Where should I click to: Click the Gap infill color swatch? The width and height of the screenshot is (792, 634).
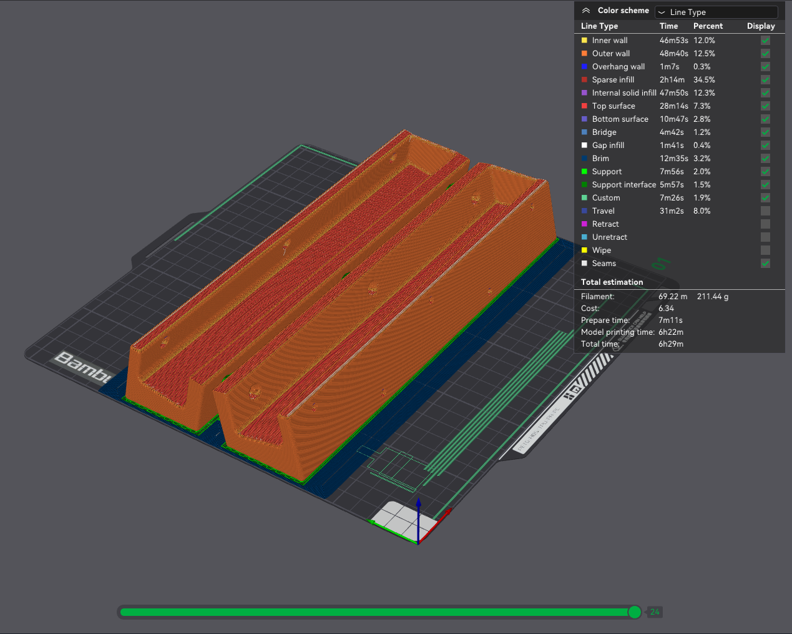coord(584,145)
